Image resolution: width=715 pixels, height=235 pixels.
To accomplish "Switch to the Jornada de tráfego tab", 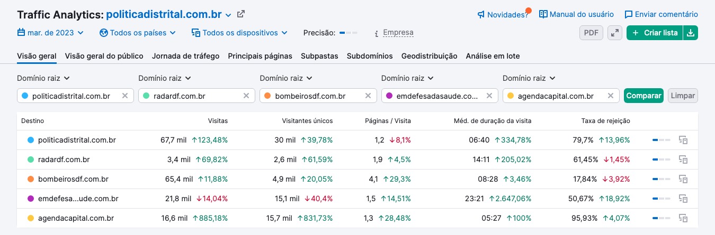I will pos(185,56).
